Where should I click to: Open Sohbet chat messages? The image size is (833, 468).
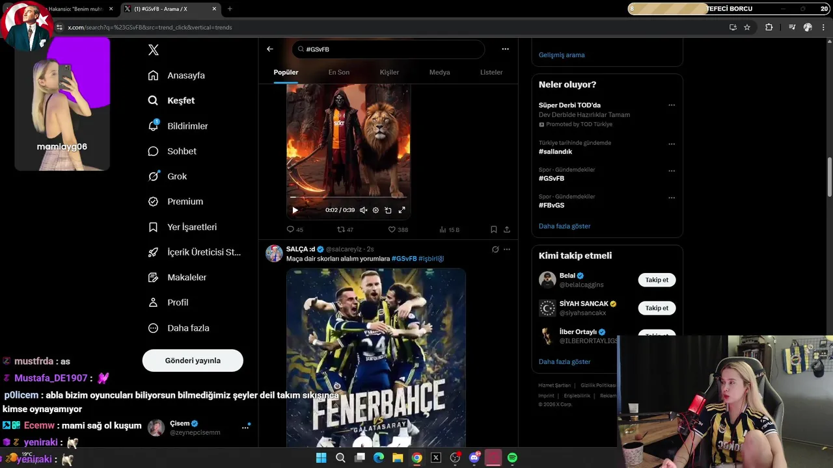pyautogui.click(x=172, y=151)
